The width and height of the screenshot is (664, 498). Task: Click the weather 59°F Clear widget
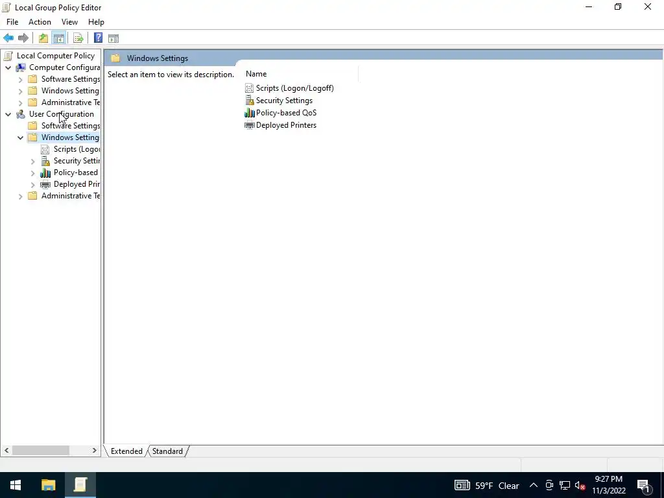click(x=487, y=485)
